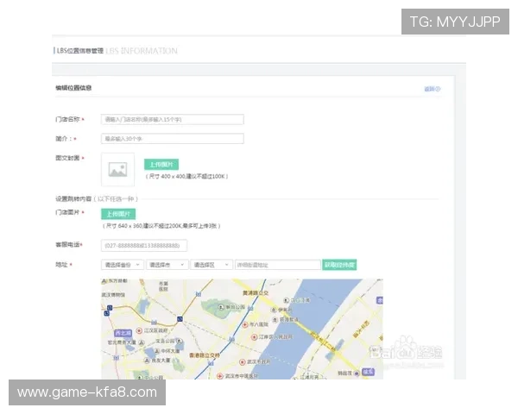Click 武汉市政府 marker on map
The height and width of the screenshot is (414, 518).
point(242,362)
